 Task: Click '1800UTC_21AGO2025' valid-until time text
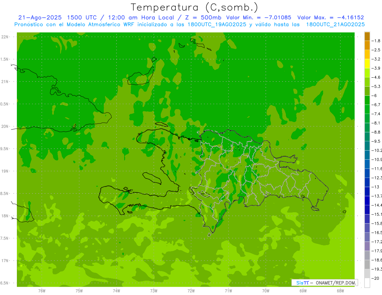click(335, 25)
